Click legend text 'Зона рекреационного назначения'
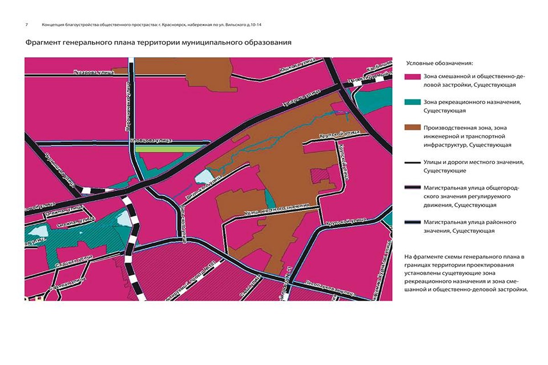Viewport: 548px width, 365px height. [x=472, y=102]
